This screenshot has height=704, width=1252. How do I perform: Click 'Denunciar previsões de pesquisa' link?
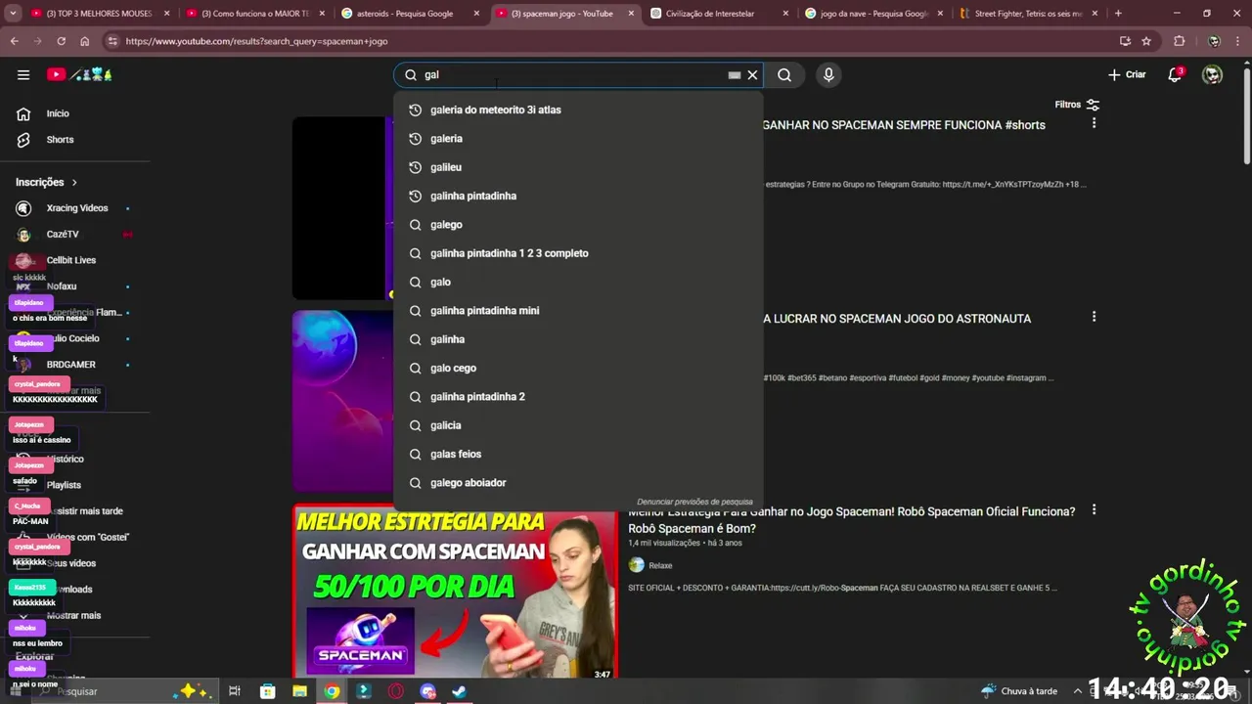click(694, 502)
